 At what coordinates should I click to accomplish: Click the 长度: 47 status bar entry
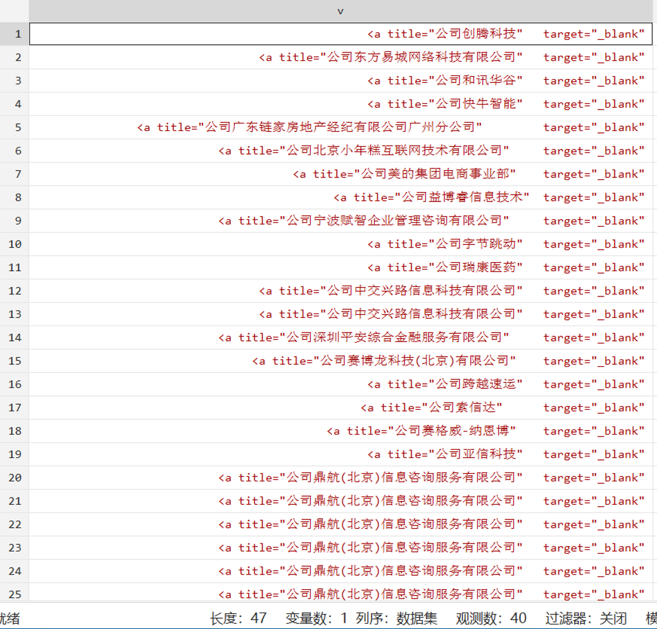(x=238, y=618)
